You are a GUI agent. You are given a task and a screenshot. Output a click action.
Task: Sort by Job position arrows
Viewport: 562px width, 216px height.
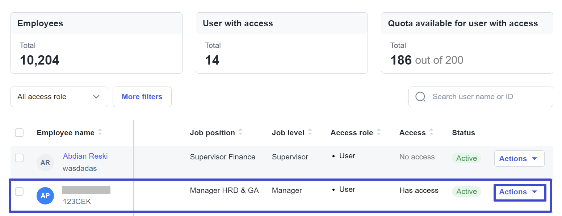pyautogui.click(x=240, y=133)
